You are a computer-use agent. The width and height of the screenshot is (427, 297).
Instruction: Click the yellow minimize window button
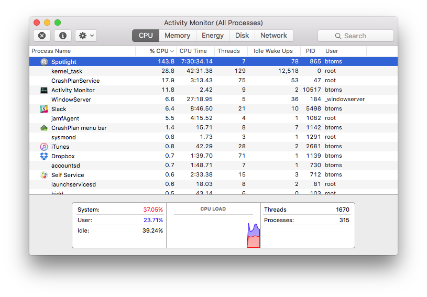(x=47, y=23)
